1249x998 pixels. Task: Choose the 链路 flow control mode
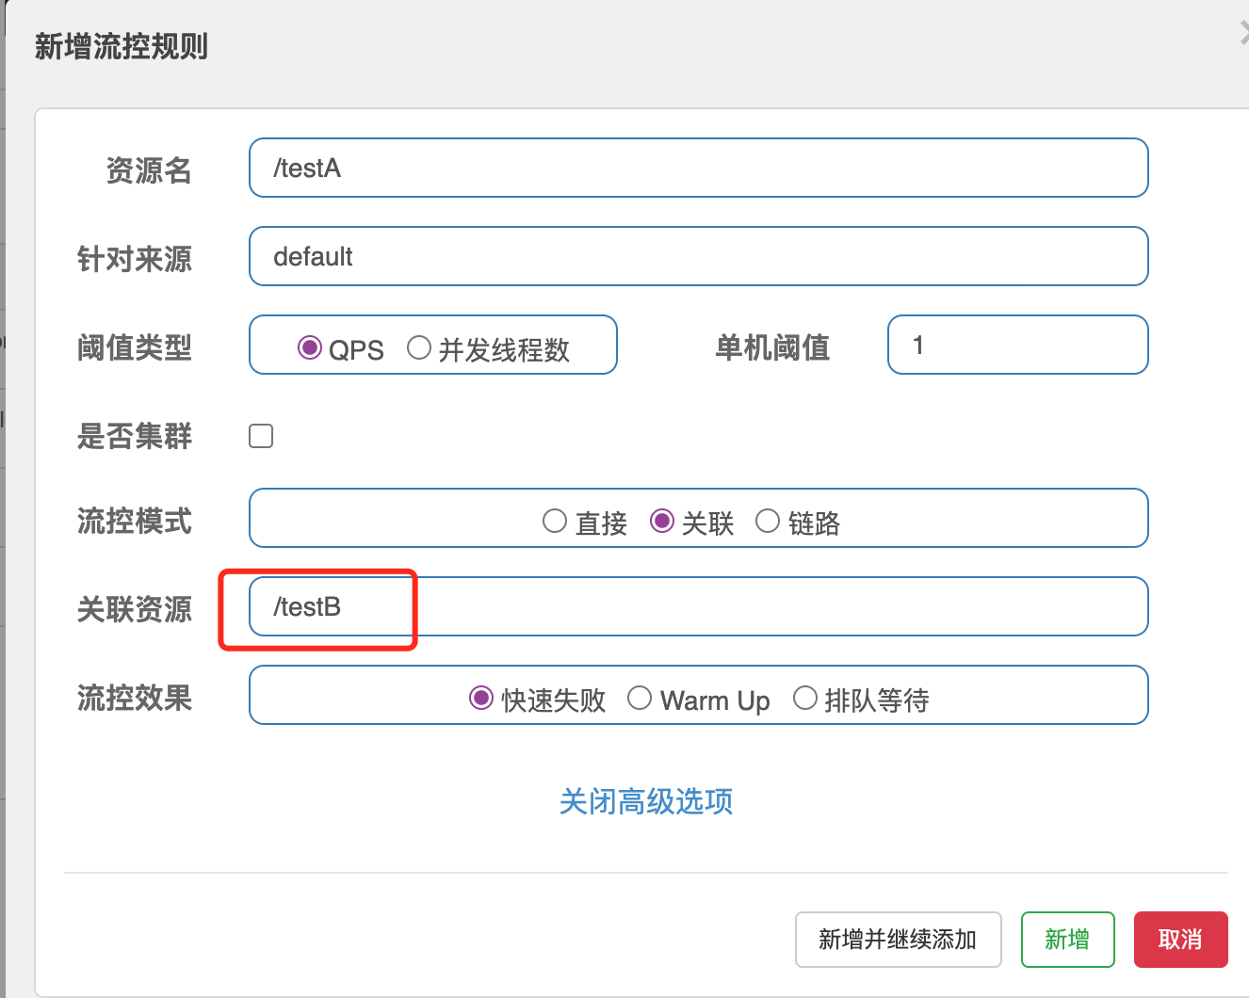[768, 521]
